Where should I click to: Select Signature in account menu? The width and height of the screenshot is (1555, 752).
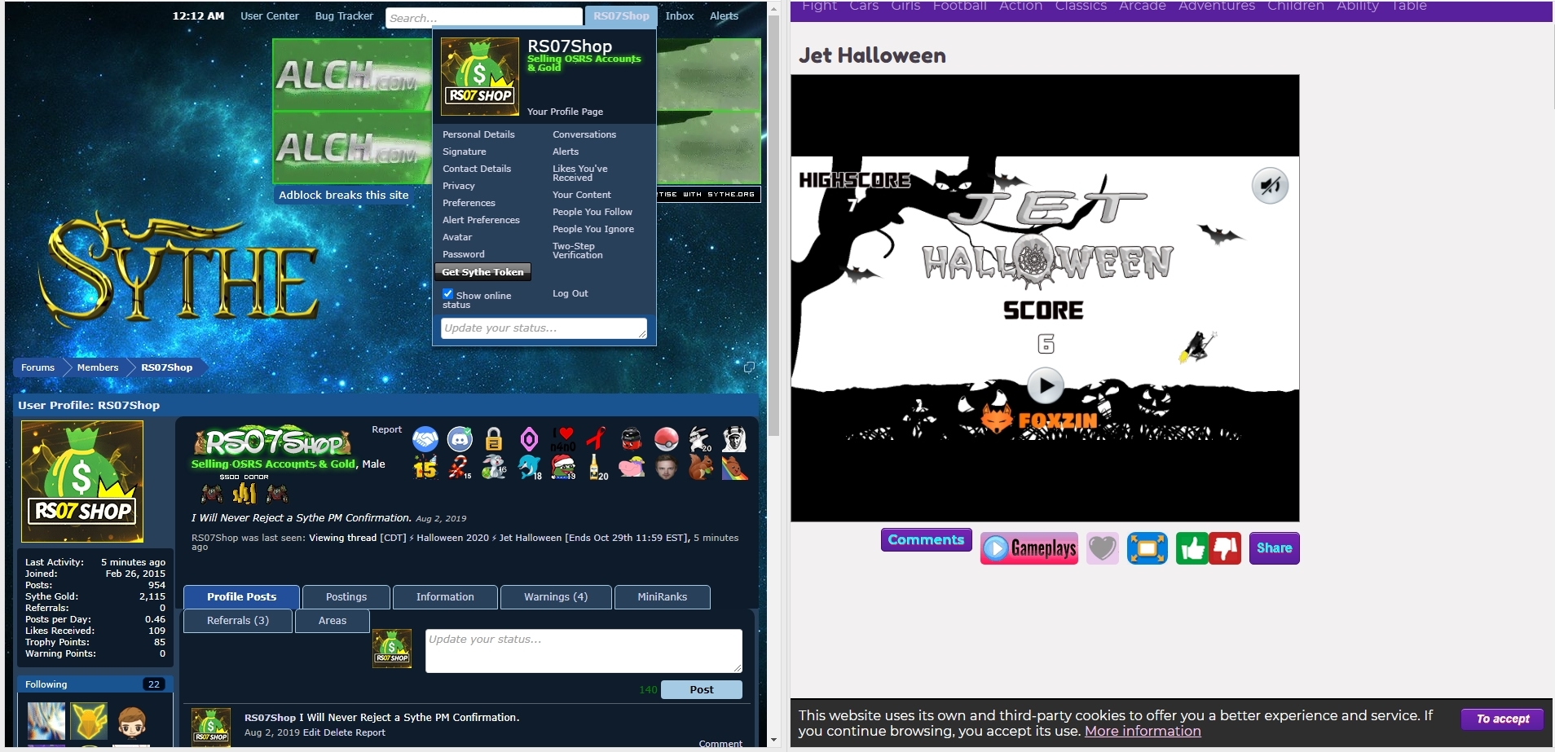click(465, 152)
